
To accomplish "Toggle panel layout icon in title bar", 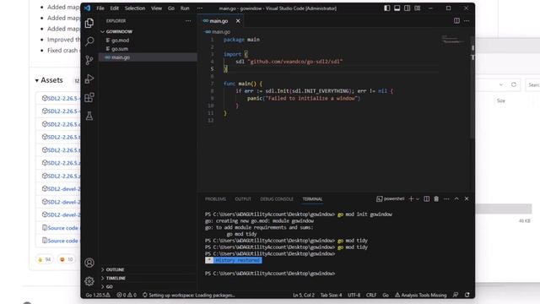I will (x=397, y=8).
